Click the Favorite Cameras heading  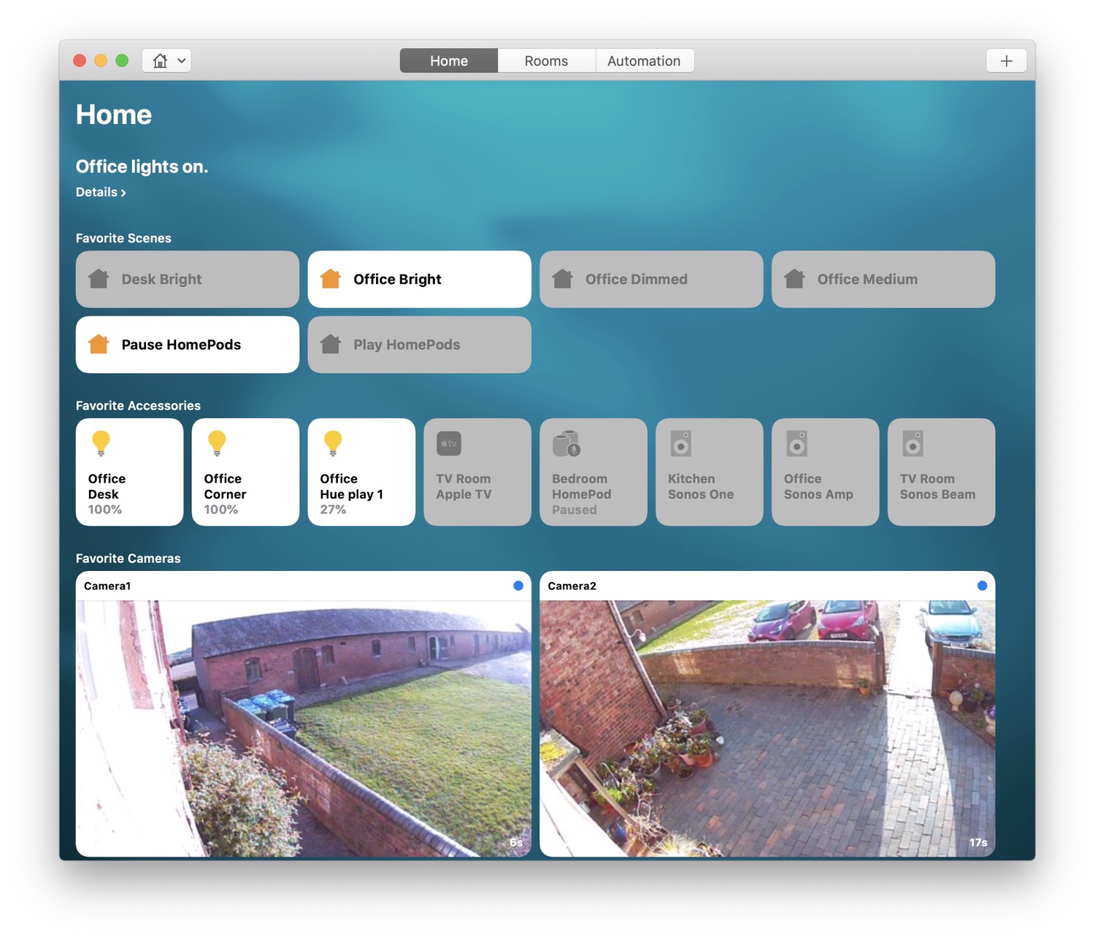[x=128, y=558]
